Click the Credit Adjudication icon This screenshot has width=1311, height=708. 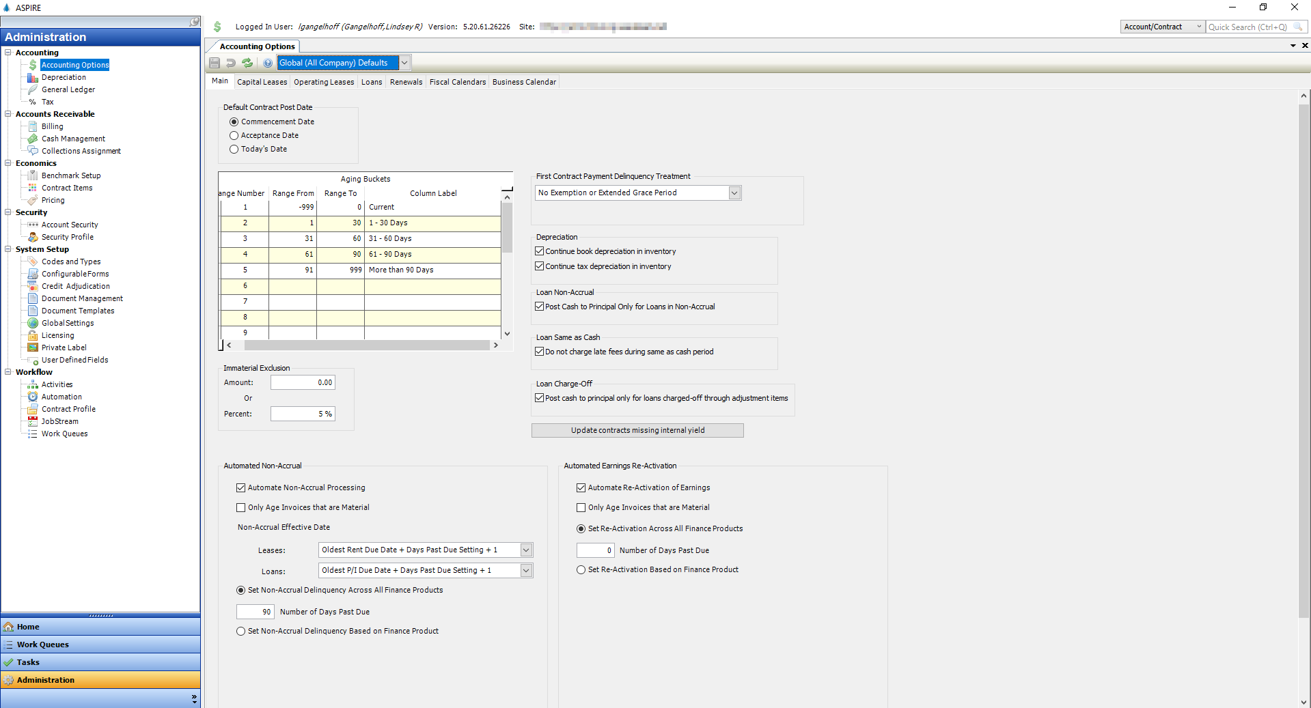(x=33, y=286)
